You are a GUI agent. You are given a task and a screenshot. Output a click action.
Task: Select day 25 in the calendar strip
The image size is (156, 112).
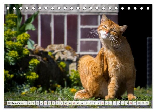coord(127,103)
